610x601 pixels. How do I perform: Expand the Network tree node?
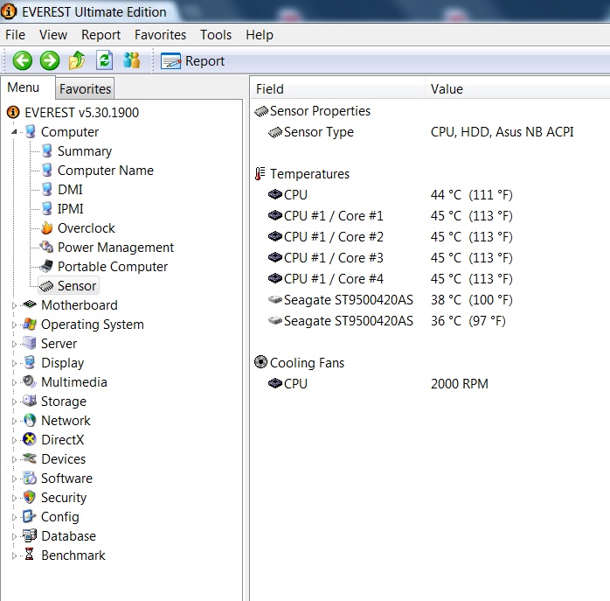(x=14, y=421)
